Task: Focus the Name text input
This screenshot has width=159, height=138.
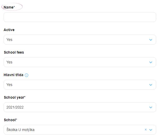Action: click(x=80, y=17)
